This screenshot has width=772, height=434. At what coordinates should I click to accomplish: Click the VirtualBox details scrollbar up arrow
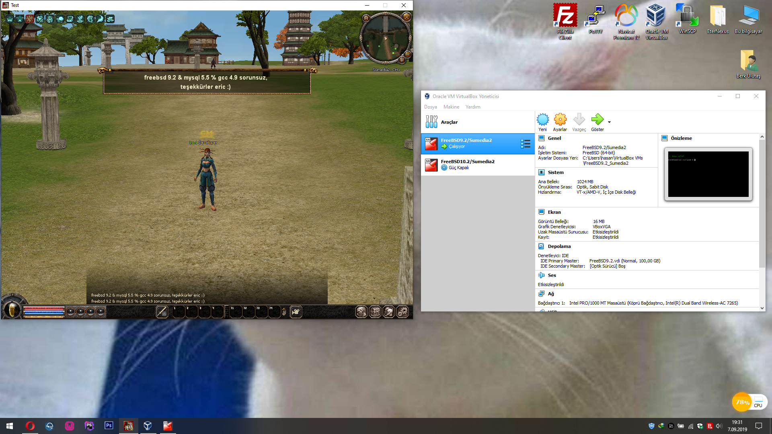(762, 137)
